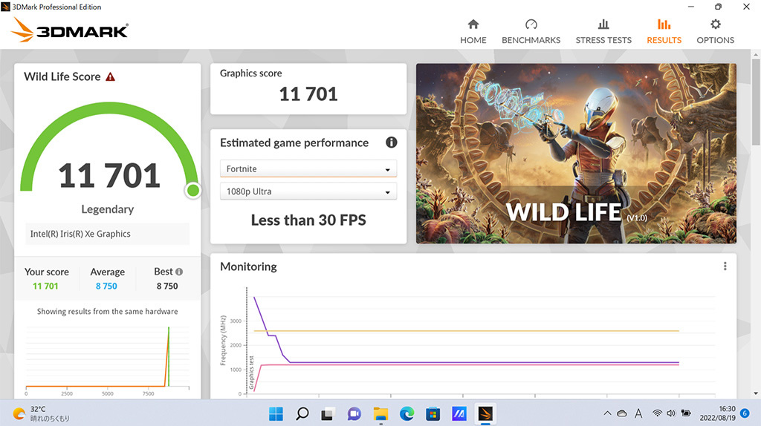Click the Wild Life benchmark thumbnail
Screen dimensions: 761x426
[576, 153]
